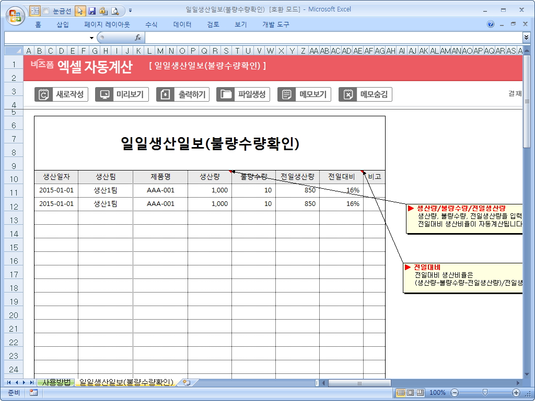Image resolution: width=535 pixels, height=401 pixels.
Task: Open Customize Quick Access Toolbar dropdown
Action: pos(130,10)
